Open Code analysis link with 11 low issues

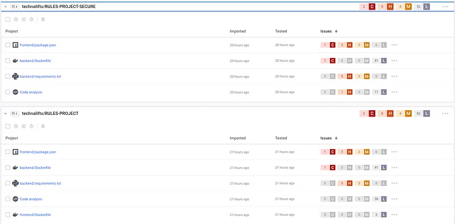click(31, 92)
